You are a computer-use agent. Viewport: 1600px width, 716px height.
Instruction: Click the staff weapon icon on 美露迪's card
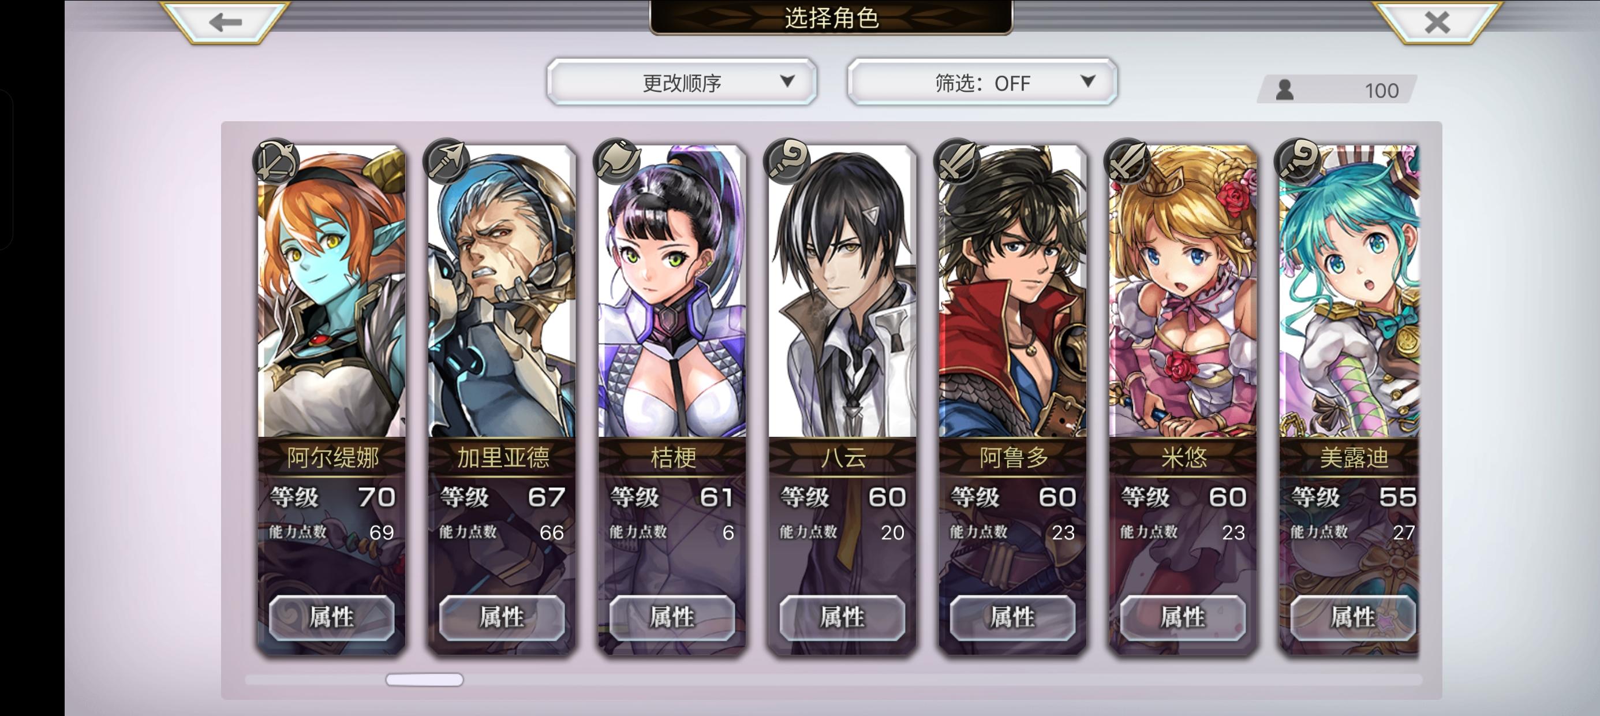click(x=1298, y=161)
